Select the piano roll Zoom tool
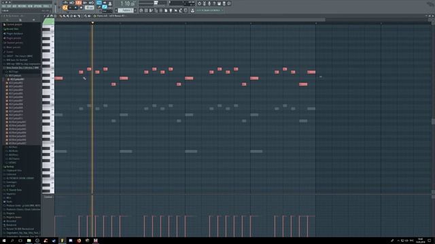Image resolution: width=435 pixels, height=244 pixels. point(86,16)
